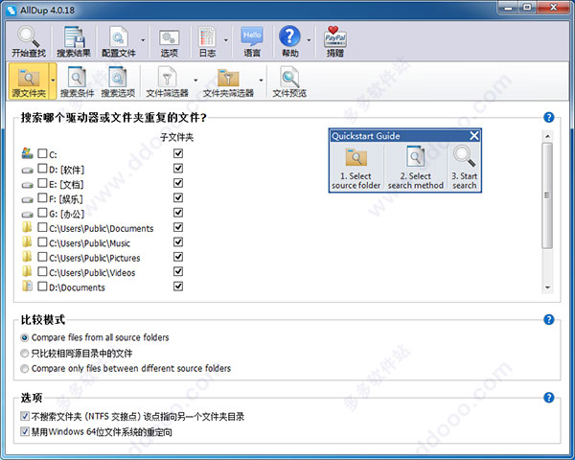Check the D: [软件] drive checkbox
575x460 pixels.
[42, 169]
